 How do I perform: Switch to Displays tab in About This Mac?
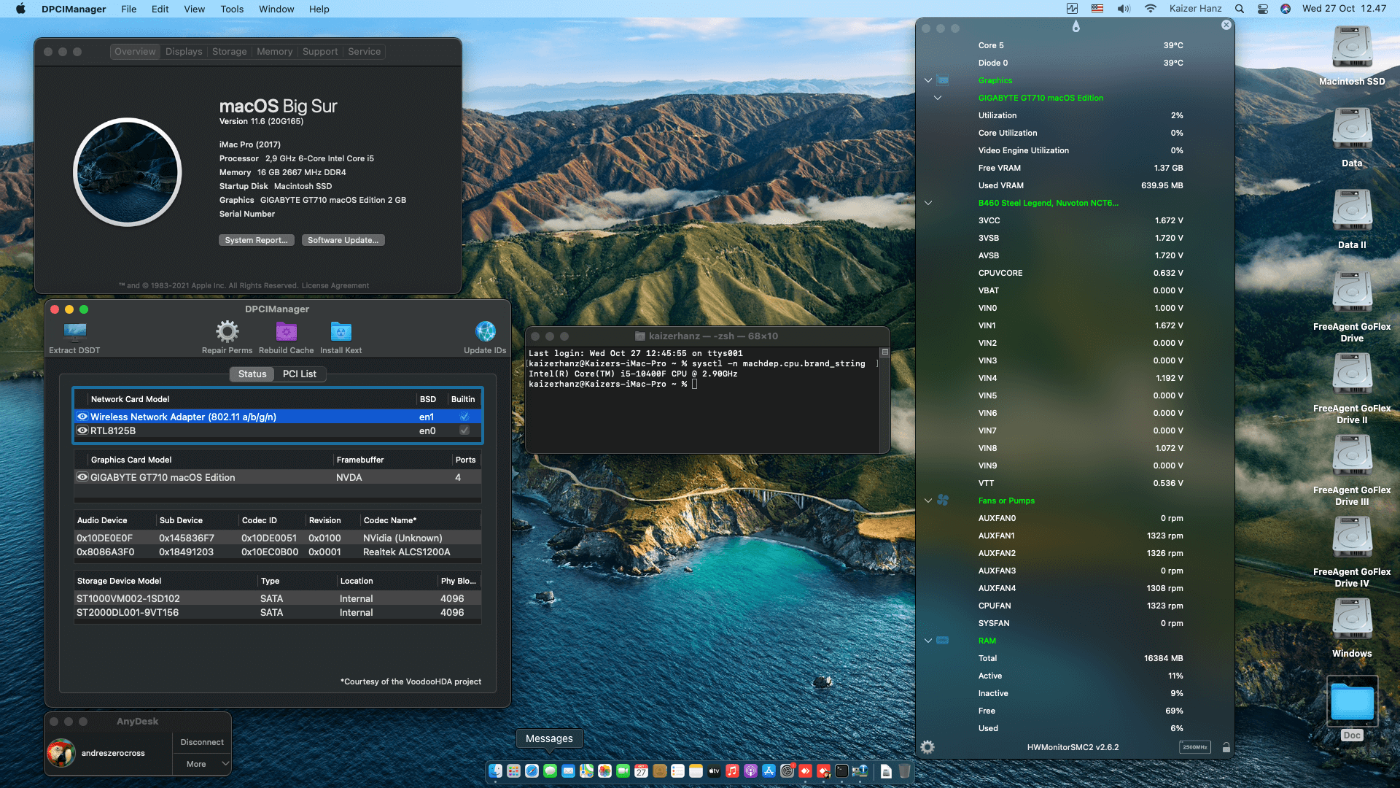184,52
